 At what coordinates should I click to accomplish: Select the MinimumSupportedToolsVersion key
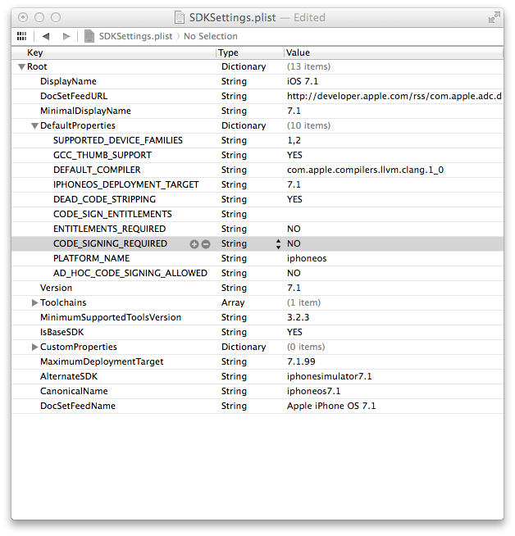[111, 317]
